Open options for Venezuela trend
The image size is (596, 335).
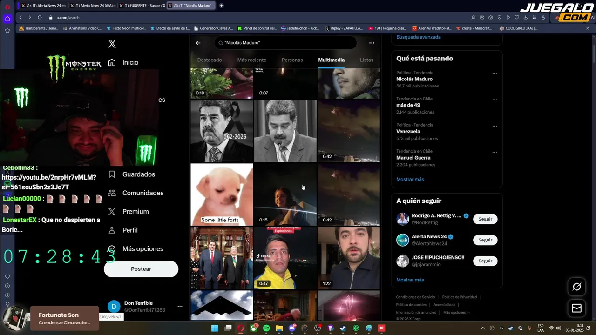(x=494, y=126)
